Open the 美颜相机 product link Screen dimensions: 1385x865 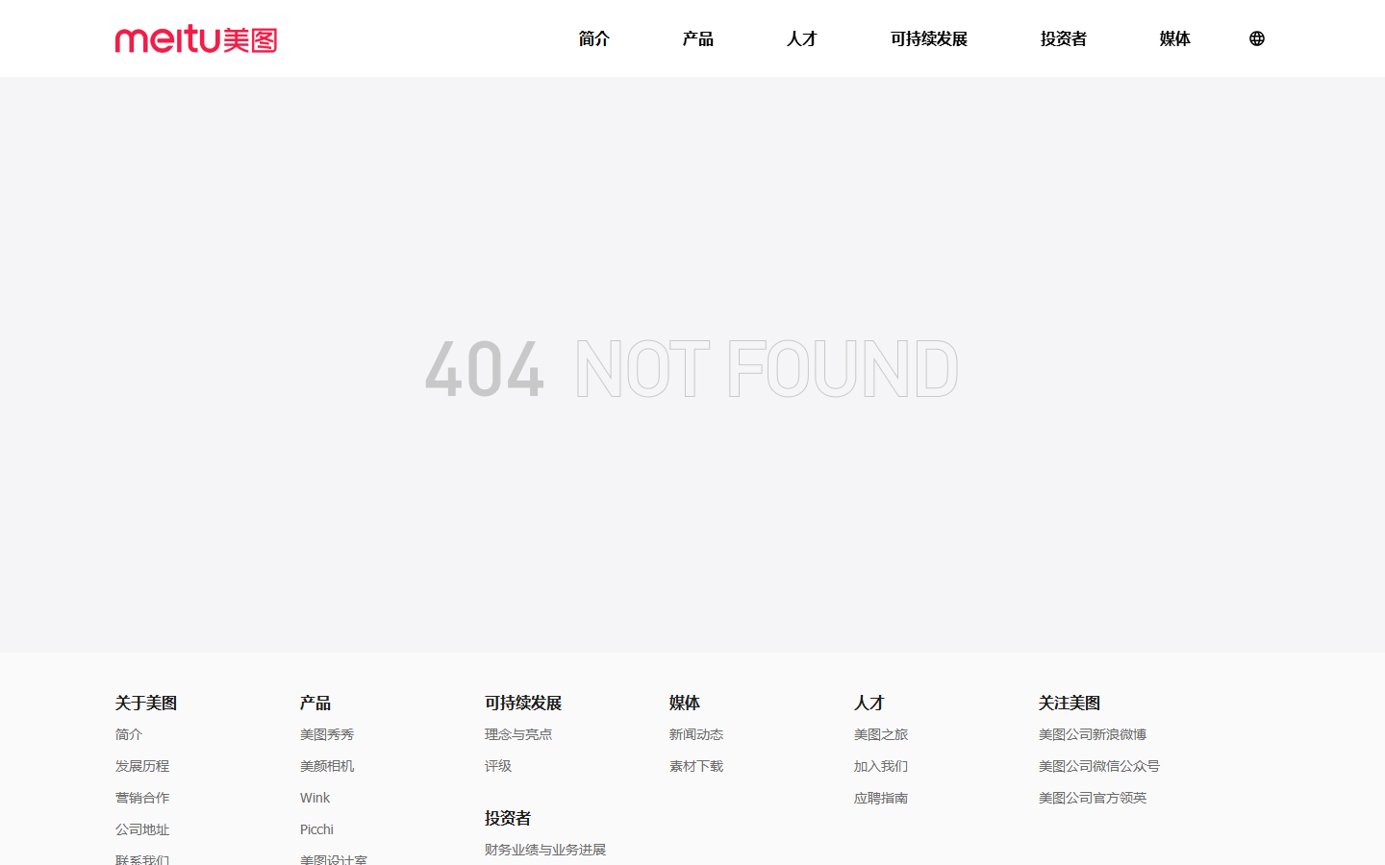click(327, 766)
